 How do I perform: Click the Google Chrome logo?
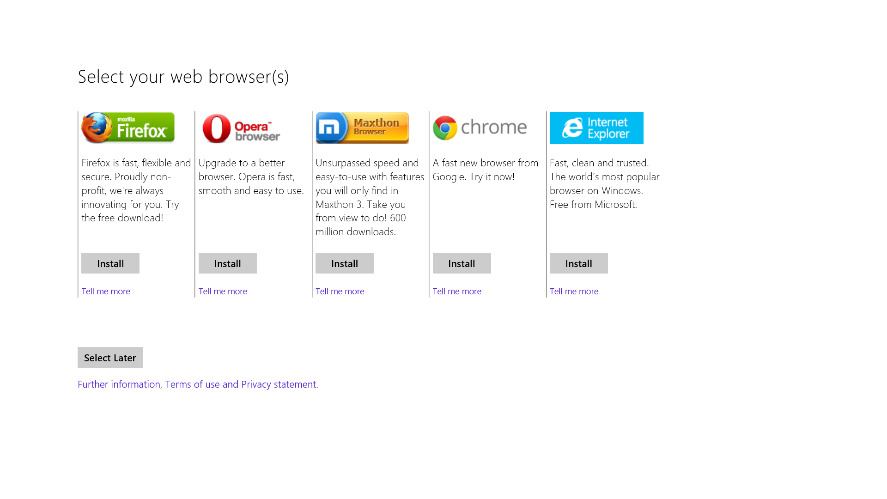pos(480,128)
